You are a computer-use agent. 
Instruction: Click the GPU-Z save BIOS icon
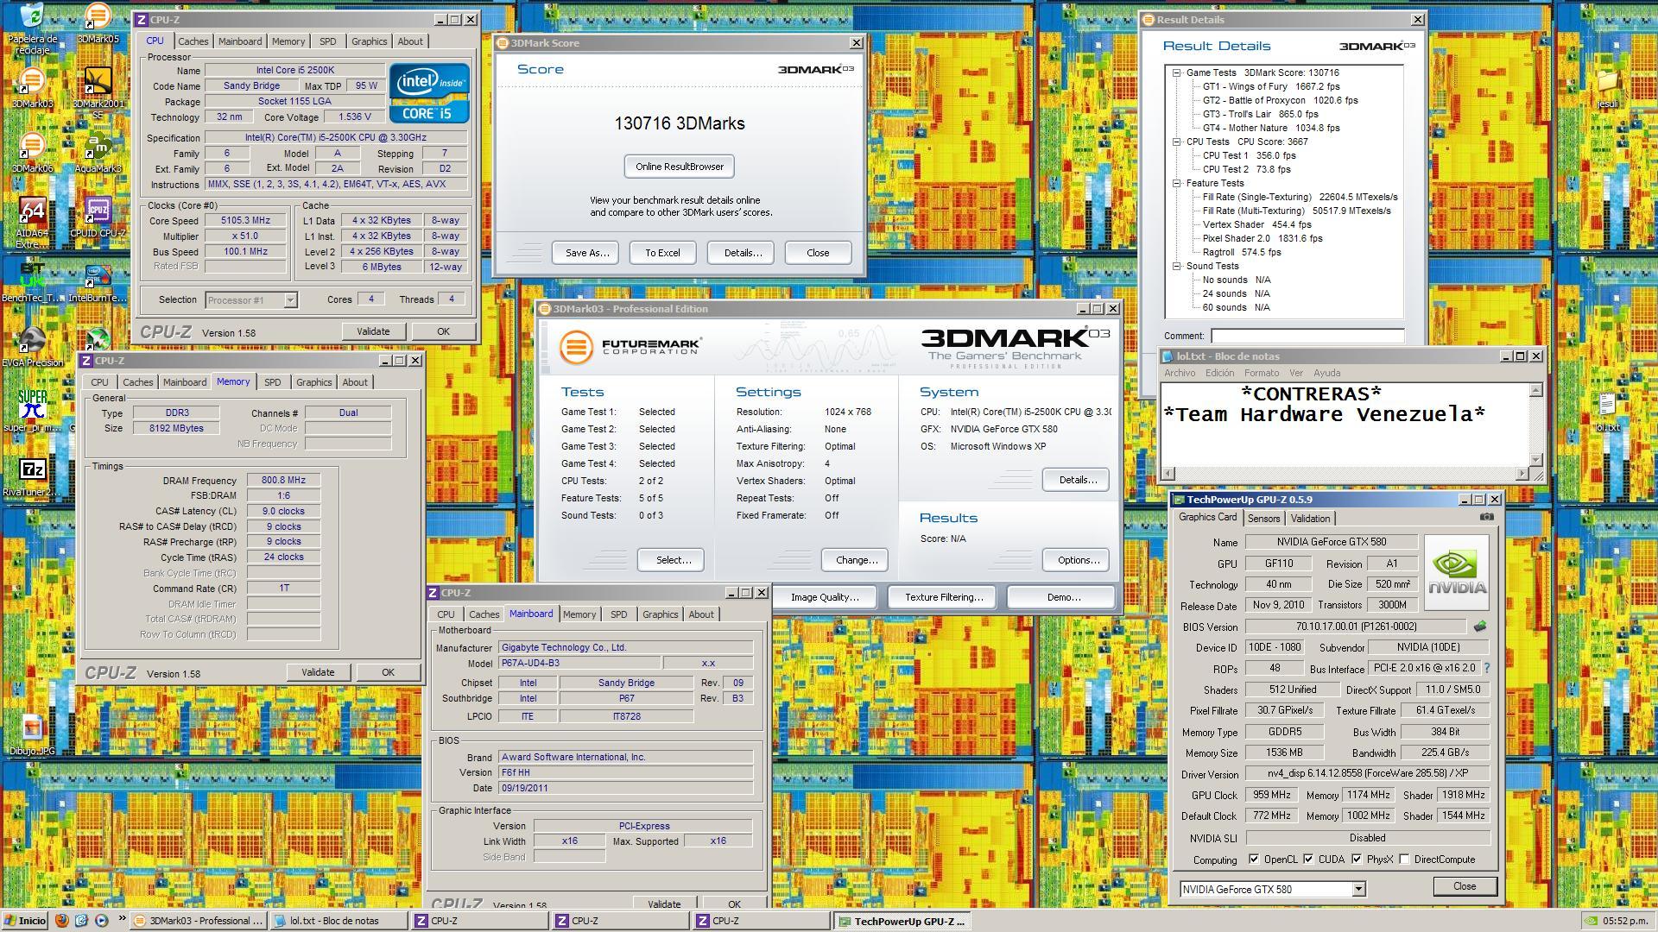pyautogui.click(x=1479, y=627)
